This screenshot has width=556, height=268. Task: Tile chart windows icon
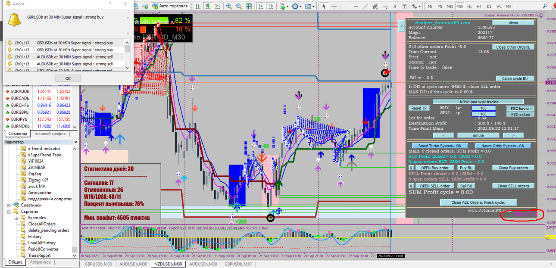[x=249, y=6]
